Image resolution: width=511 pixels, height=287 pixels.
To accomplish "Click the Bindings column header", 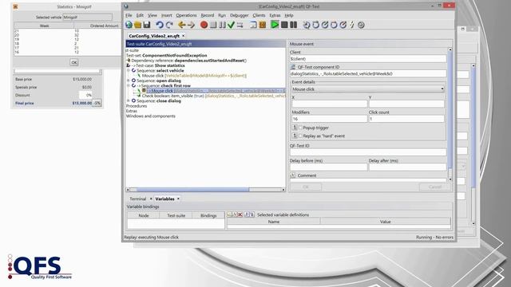I will (x=208, y=215).
